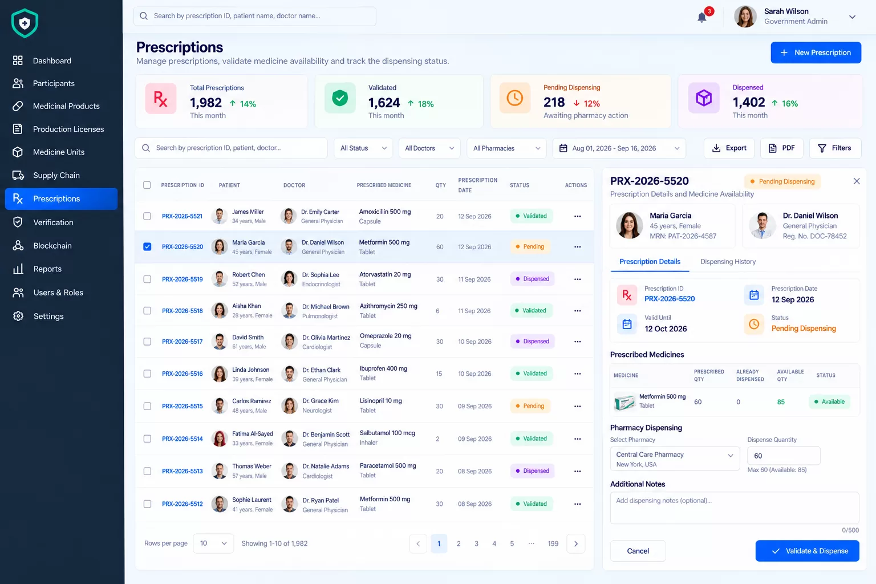
Task: Go to previous page arrow
Action: (x=418, y=544)
